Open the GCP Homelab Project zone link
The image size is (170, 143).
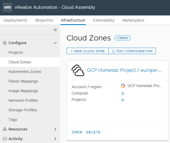[124, 70]
